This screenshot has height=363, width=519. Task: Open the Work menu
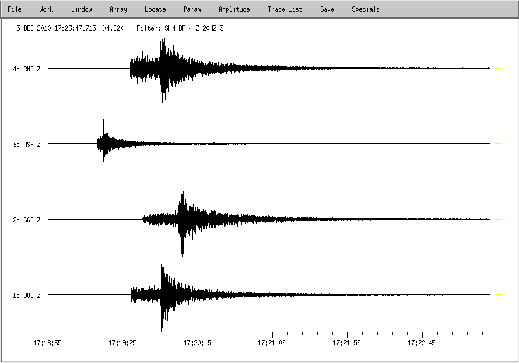point(46,9)
